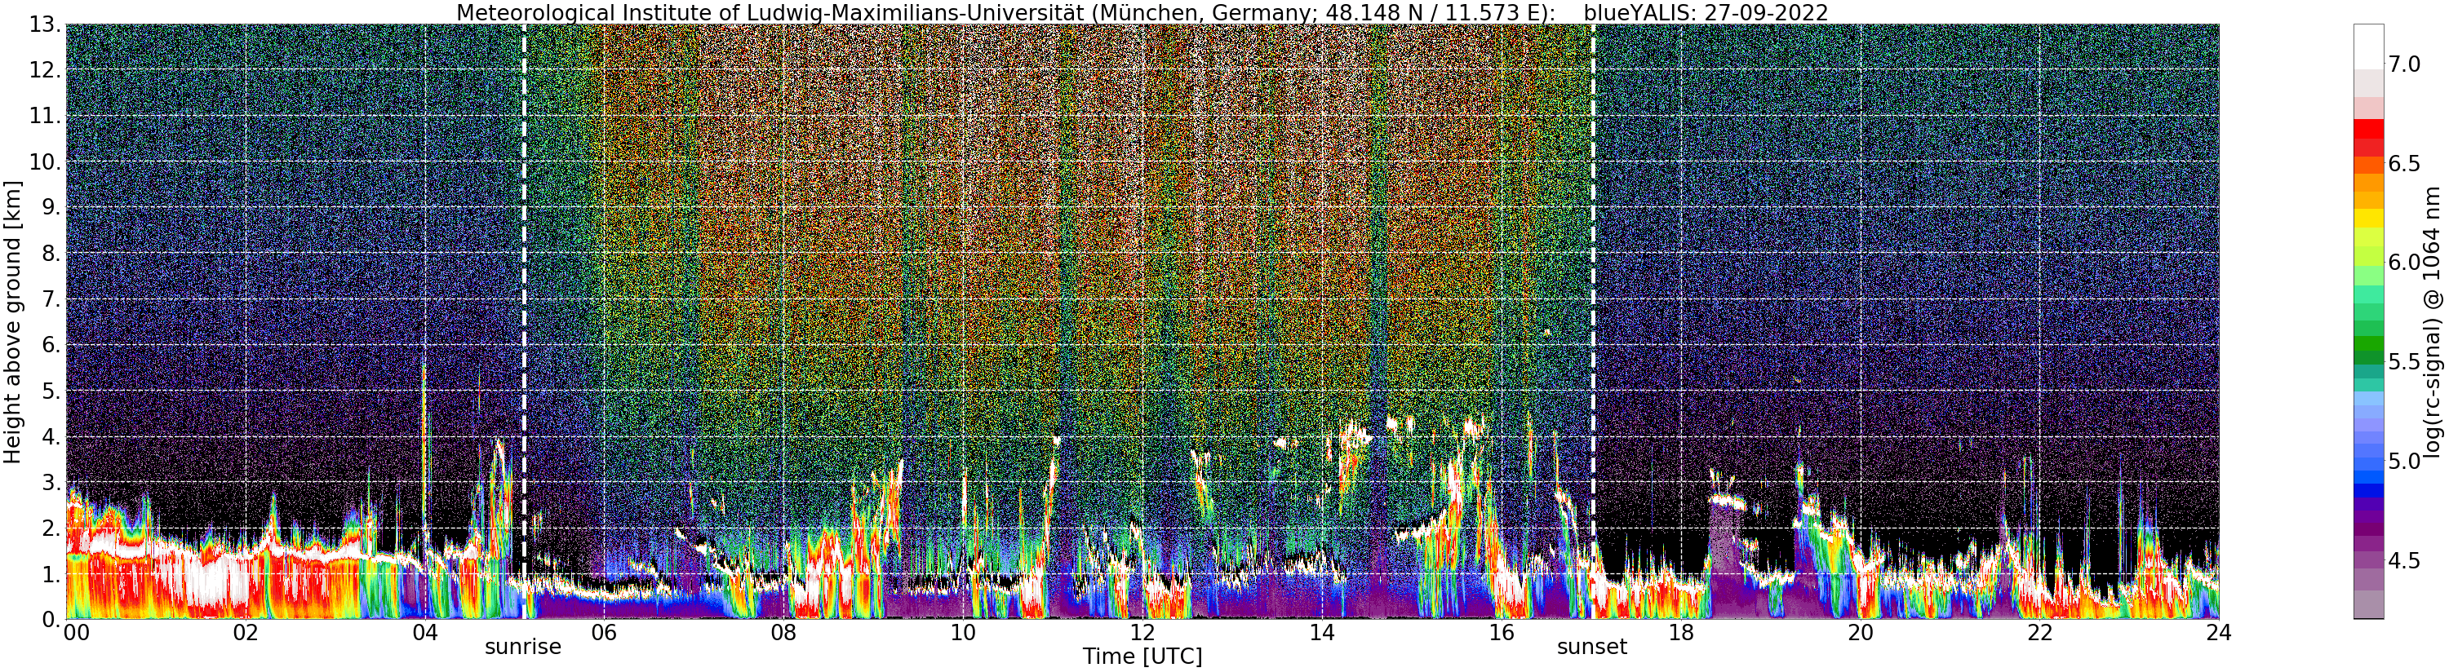Click the time tick label '06'

[x=604, y=633]
